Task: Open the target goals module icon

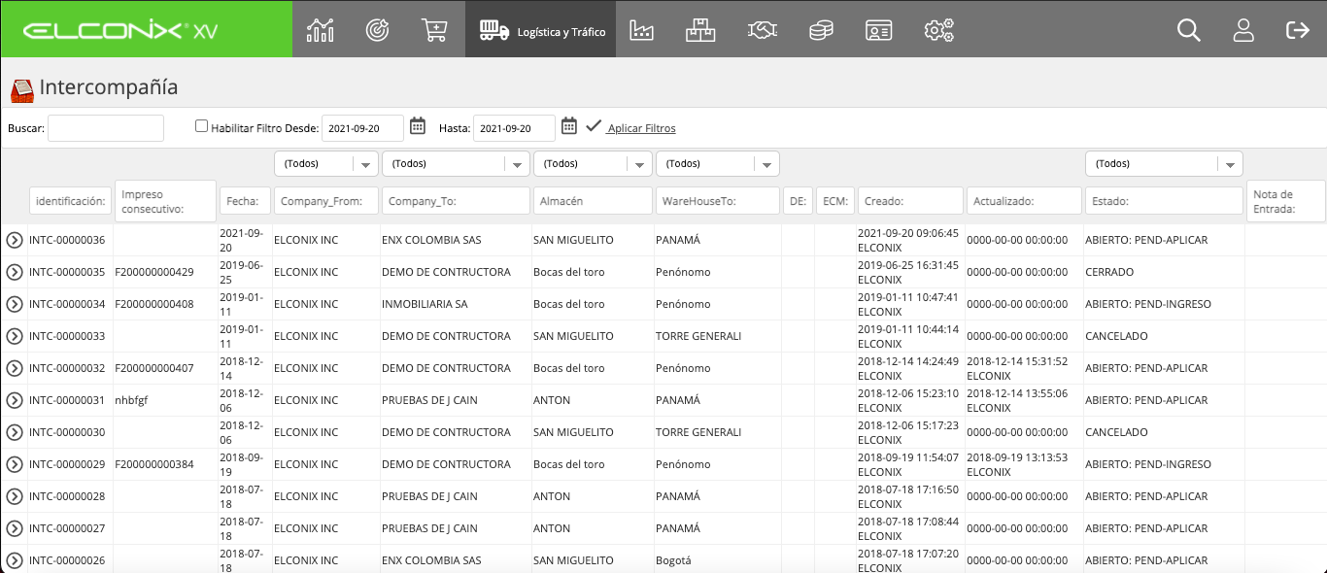Action: point(377,29)
